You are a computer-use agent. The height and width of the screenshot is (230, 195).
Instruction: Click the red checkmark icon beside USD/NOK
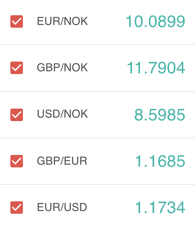(17, 115)
